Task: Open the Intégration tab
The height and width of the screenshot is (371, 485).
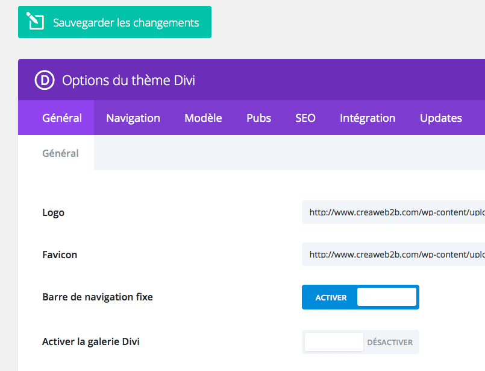Action: (x=368, y=118)
